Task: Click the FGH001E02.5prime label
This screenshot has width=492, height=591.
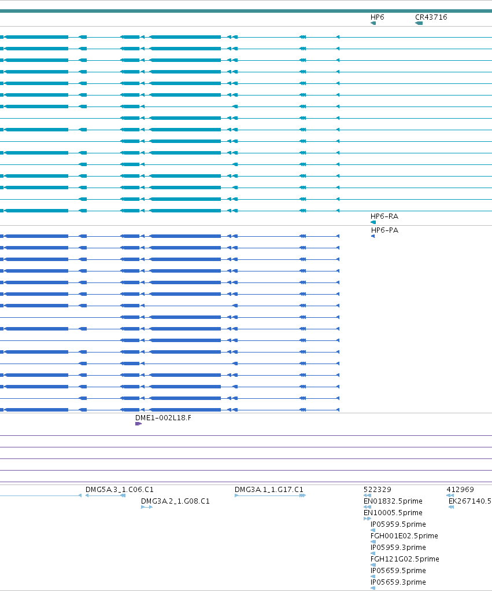Action: point(404,536)
